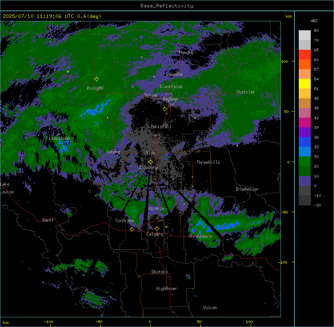Click the yellow diamond marker below RedDeer
This screenshot has width=334, height=327.
pos(165,109)
